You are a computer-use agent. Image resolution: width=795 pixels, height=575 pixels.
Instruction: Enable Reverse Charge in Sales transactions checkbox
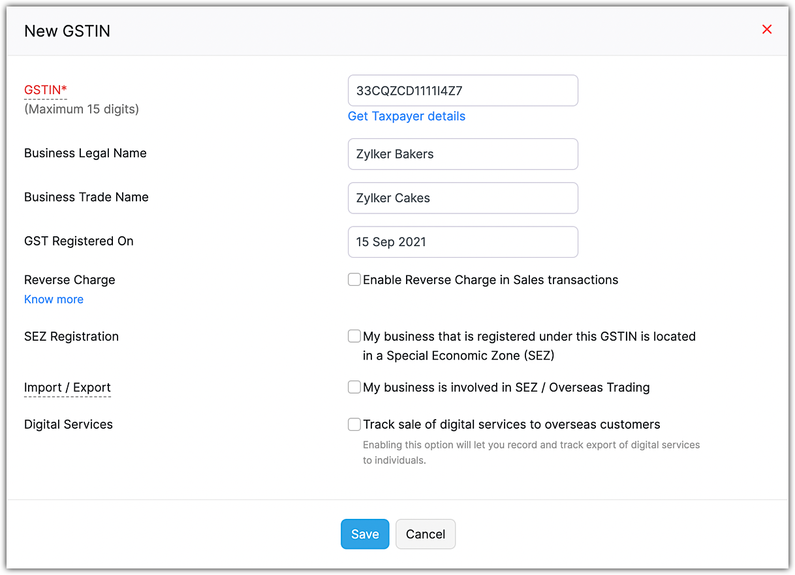point(354,280)
